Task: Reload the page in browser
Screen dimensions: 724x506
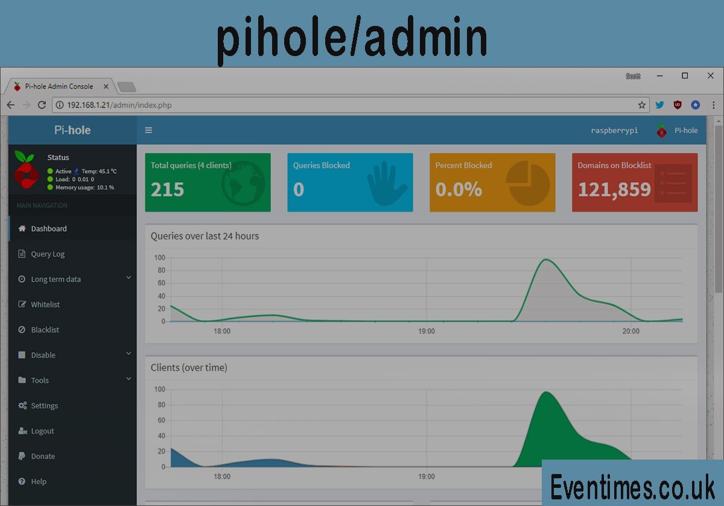Action: (42, 105)
